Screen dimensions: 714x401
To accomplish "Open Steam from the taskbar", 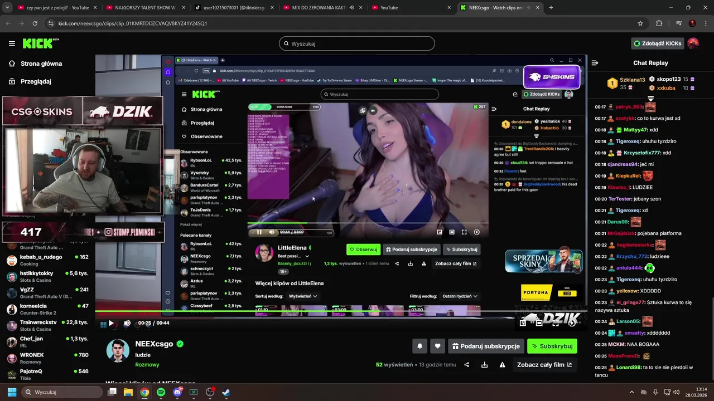I will pyautogui.click(x=226, y=392).
